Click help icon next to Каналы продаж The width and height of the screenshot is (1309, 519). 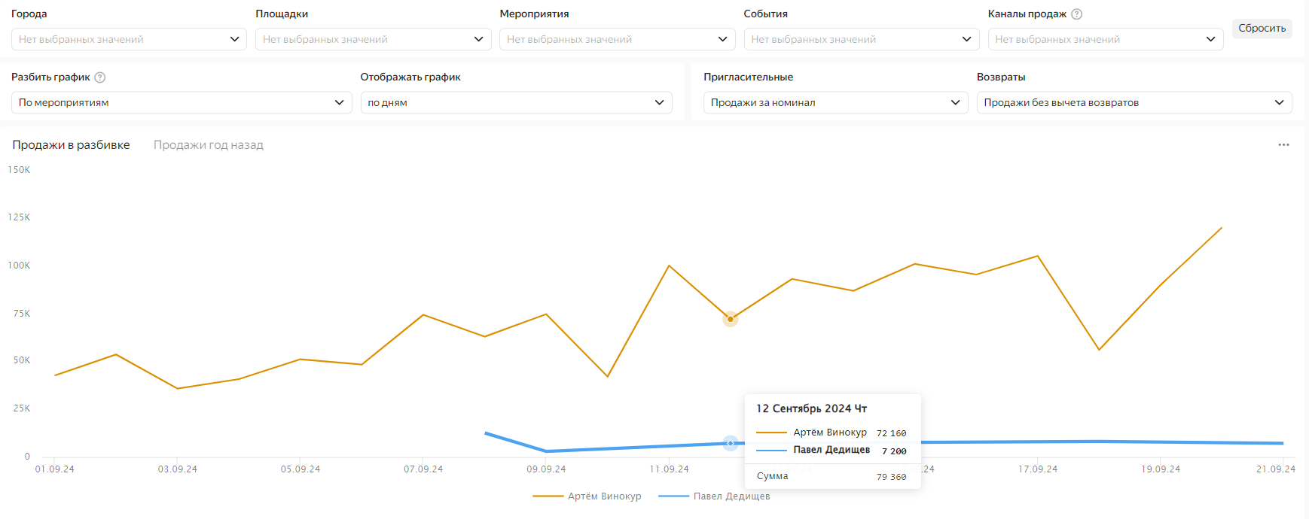tap(1076, 14)
